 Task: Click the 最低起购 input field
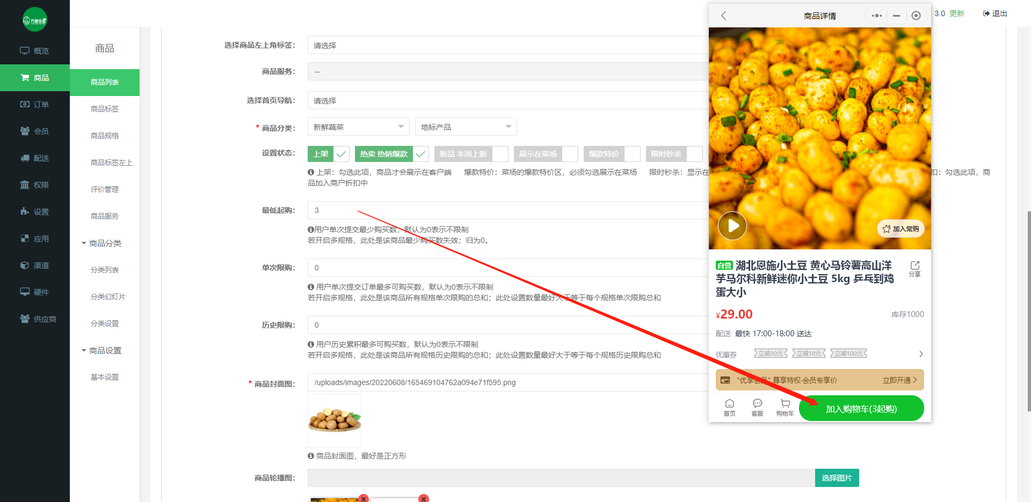coord(505,210)
